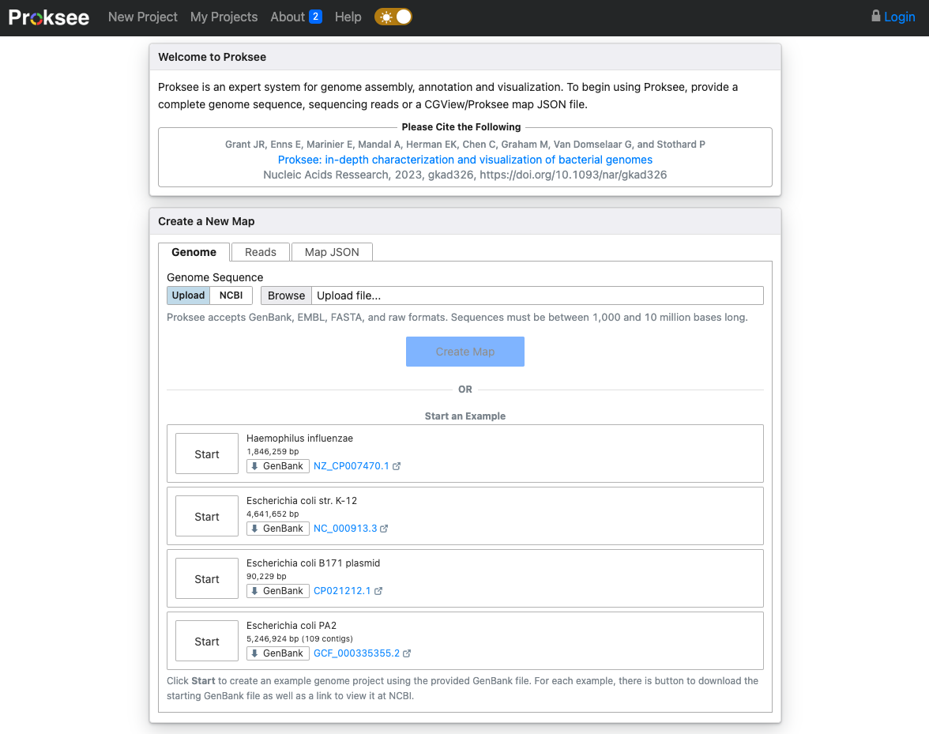Click the Browse file button
Image resolution: width=929 pixels, height=734 pixels.
point(286,295)
